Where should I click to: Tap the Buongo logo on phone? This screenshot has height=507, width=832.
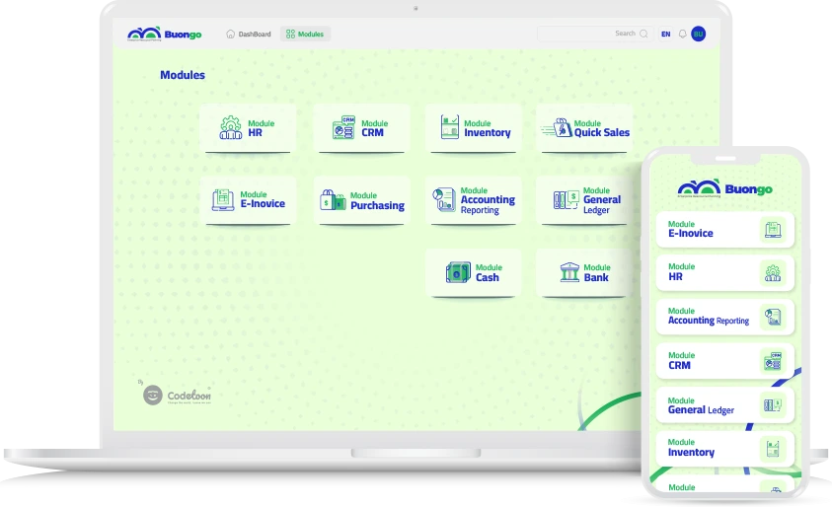point(724,188)
